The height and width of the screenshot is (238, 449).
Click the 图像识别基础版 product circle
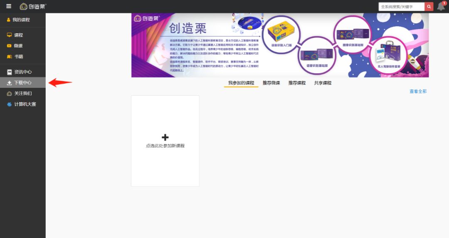click(353, 35)
